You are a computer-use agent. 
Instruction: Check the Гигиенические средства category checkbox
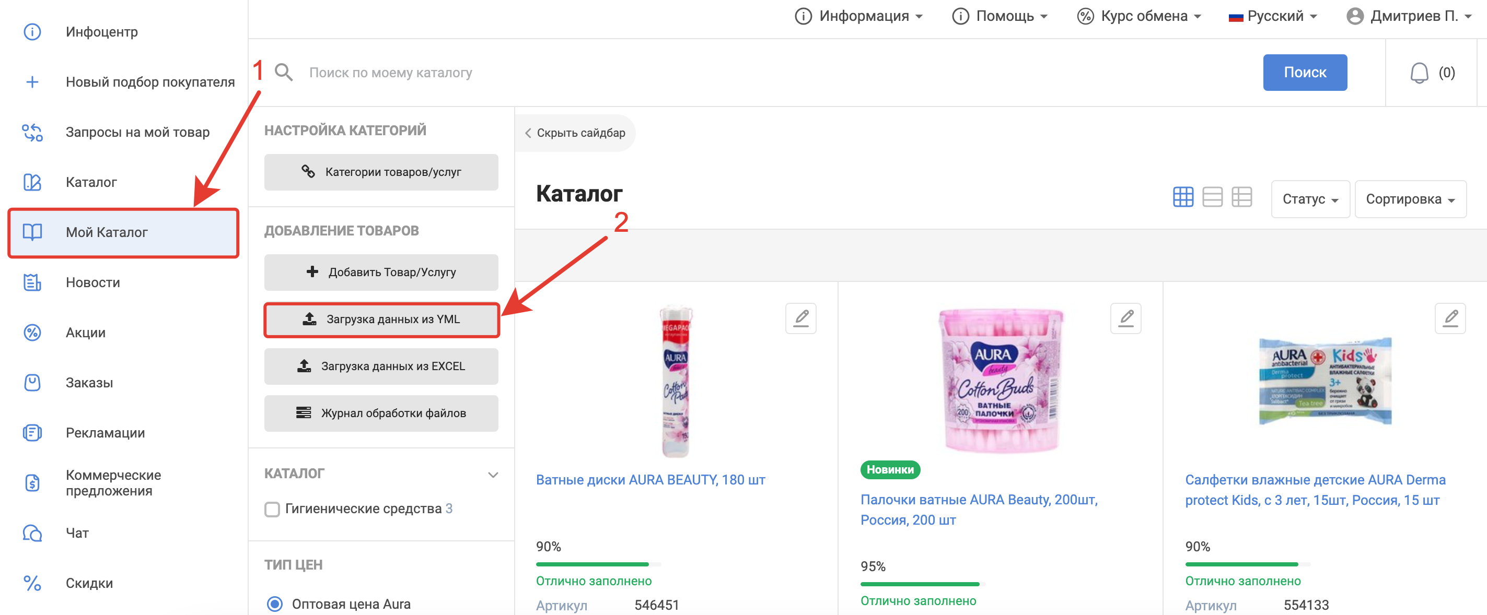272,509
